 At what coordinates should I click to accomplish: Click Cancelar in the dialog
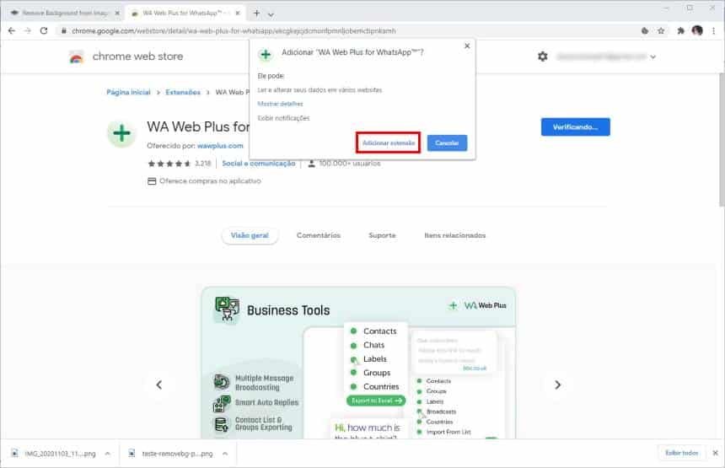click(x=447, y=143)
